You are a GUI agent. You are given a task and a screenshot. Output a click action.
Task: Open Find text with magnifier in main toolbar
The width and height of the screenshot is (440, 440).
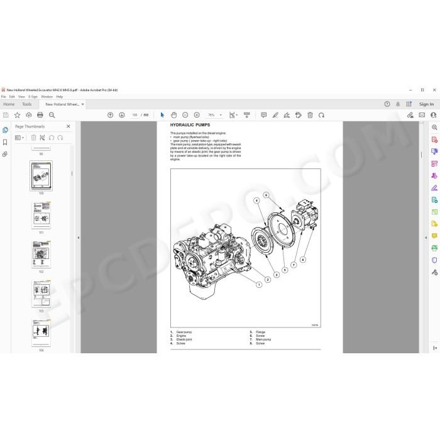click(x=52, y=115)
